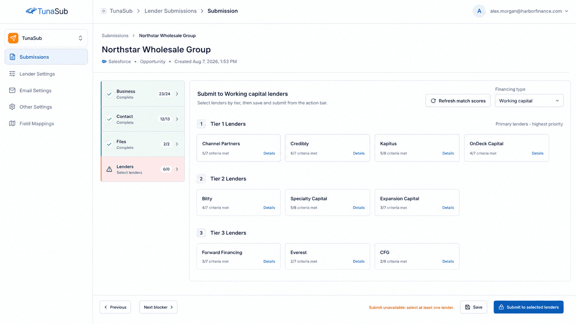Select the Specialty Capital lender card
576x324 pixels.
327,202
